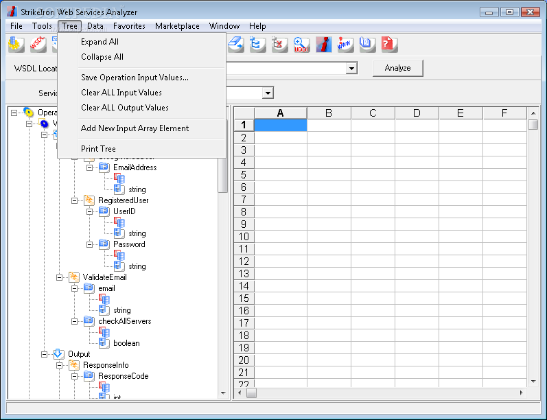Collapse the ResponseCode tree node
The height and width of the screenshot is (420, 547).
(x=74, y=376)
